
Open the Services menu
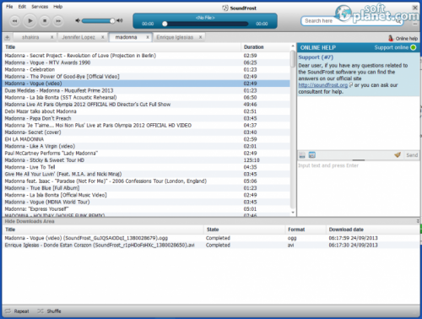pyautogui.click(x=40, y=7)
